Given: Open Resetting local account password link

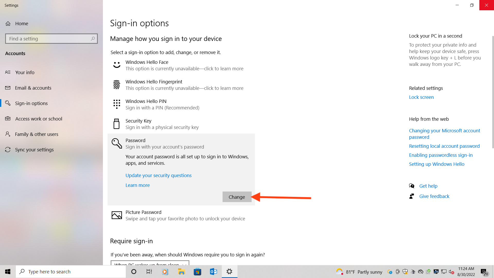Looking at the screenshot, I should (x=444, y=146).
